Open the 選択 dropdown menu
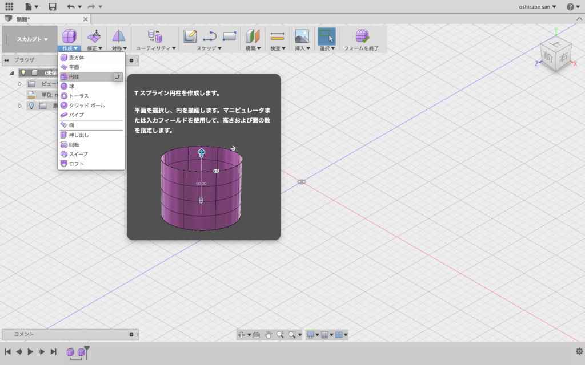585x365 pixels. pyautogui.click(x=327, y=48)
